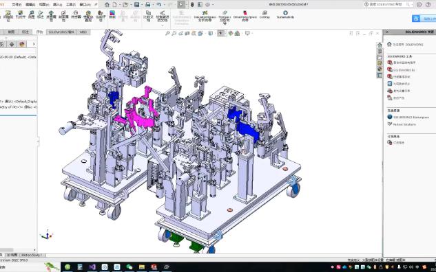The width and height of the screenshot is (436, 272).
Task: Click the SOLIDWORKS Resources home tab icon
Action: click(380, 45)
